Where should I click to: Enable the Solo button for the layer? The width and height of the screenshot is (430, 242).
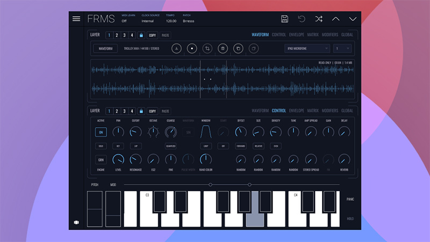(101, 146)
